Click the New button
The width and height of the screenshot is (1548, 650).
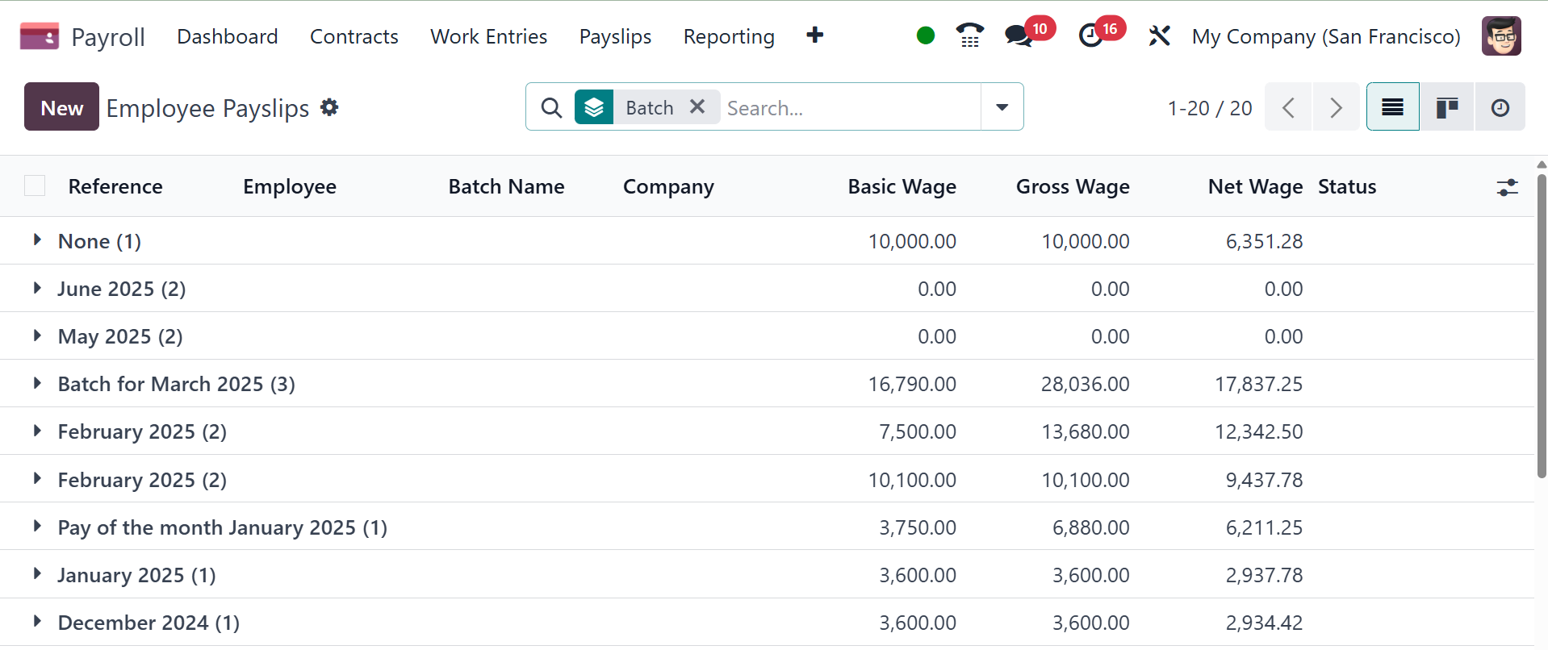click(x=61, y=107)
